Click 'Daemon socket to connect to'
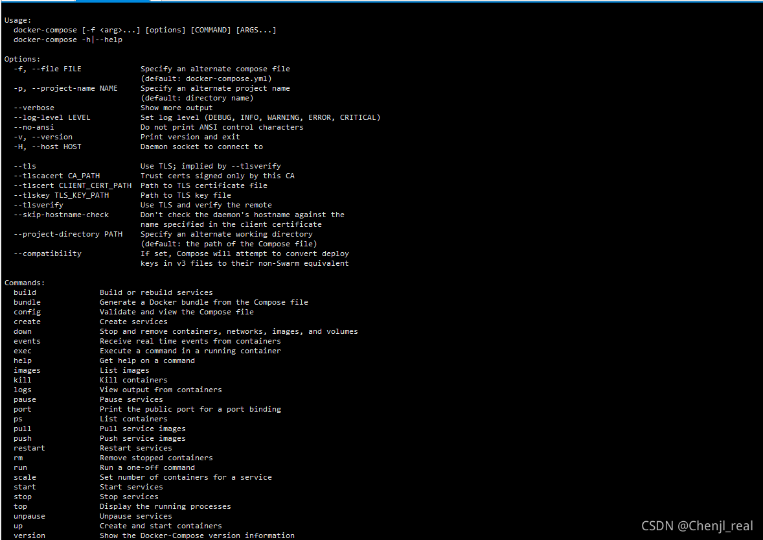Screen dimensions: 763x540 click(201, 147)
